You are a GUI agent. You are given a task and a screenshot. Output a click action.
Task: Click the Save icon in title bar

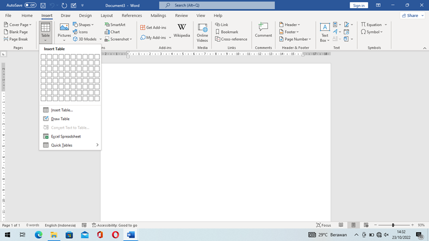coord(43,5)
